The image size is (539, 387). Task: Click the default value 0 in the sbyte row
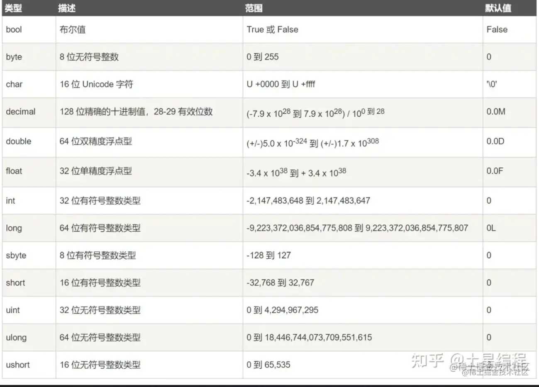point(489,256)
